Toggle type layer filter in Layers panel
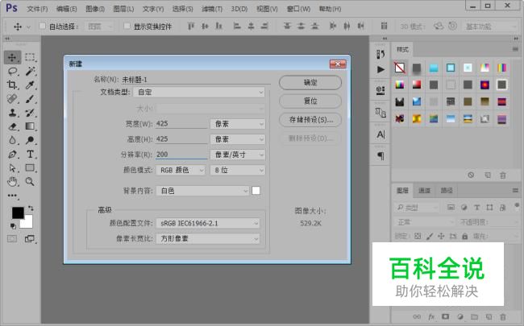Image resolution: width=524 pixels, height=326 pixels. [x=477, y=207]
